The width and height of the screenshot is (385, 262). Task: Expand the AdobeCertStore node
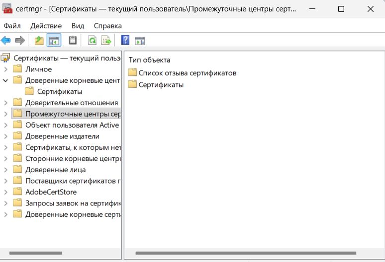click(6, 192)
